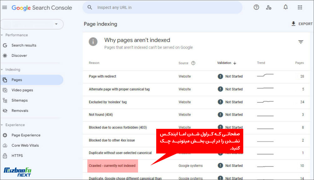The image size is (314, 180).
Task: Collapse the Experience section
Action: point(2,125)
